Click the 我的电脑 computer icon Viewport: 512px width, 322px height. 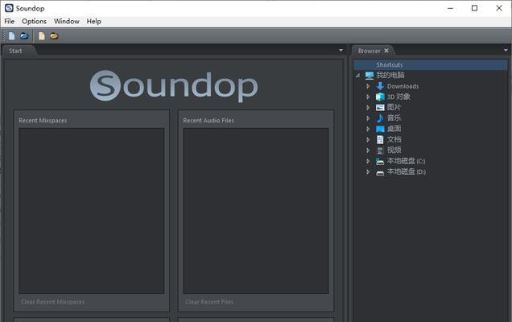(370, 76)
